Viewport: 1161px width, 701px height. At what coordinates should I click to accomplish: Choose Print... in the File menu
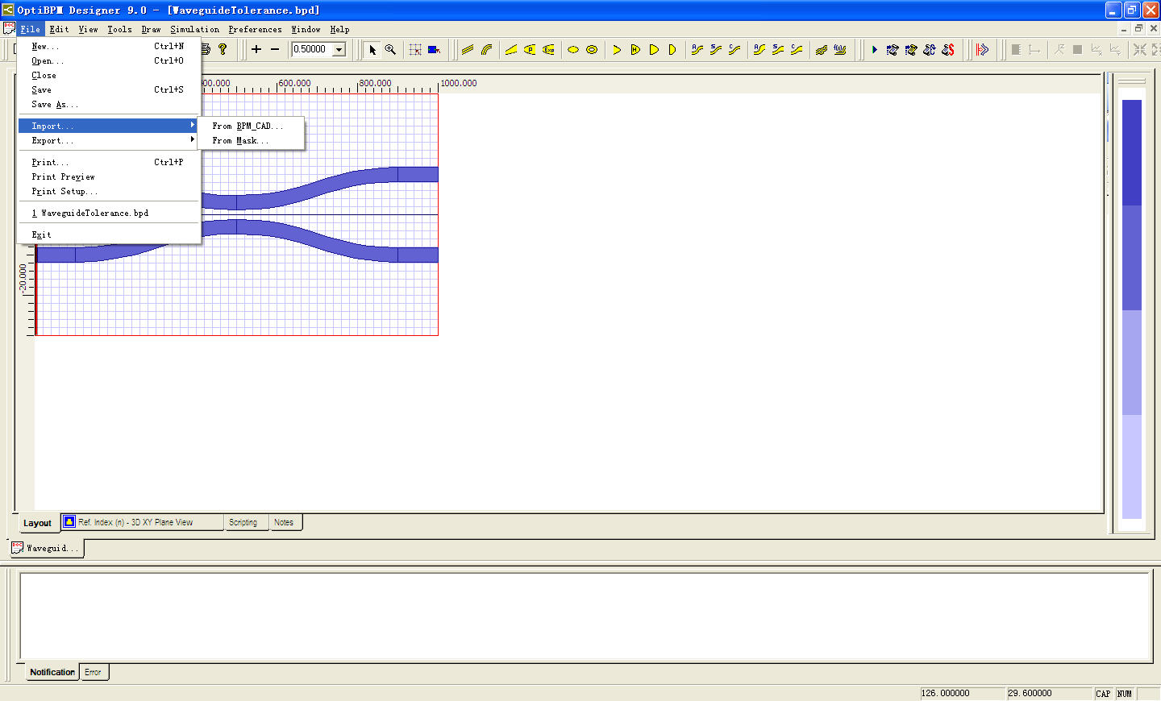tap(109, 162)
